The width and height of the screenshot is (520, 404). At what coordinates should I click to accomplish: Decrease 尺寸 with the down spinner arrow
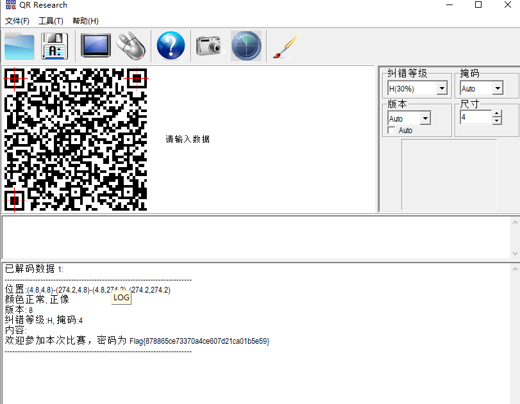point(496,120)
